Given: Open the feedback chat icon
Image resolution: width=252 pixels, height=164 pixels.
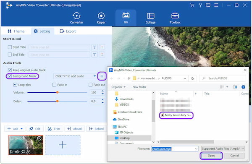Looking at the screenshot, I should click(208, 5).
